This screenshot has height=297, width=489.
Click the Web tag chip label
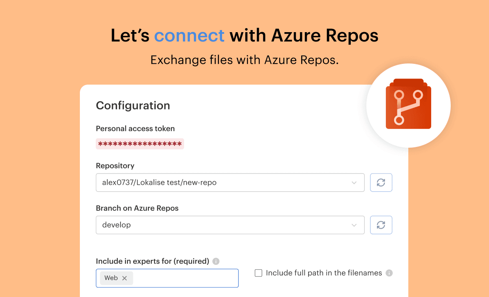[x=111, y=278]
